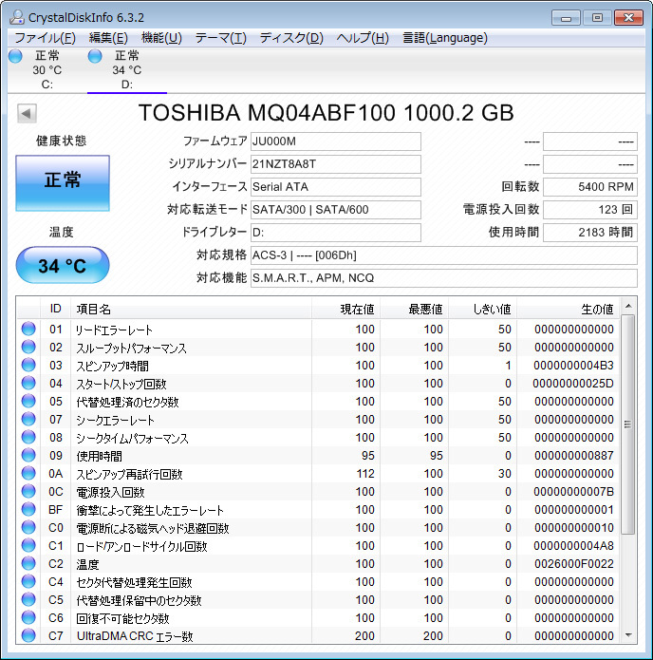
Task: Click status orb for 0C 電源投入回数
Action: click(x=28, y=491)
